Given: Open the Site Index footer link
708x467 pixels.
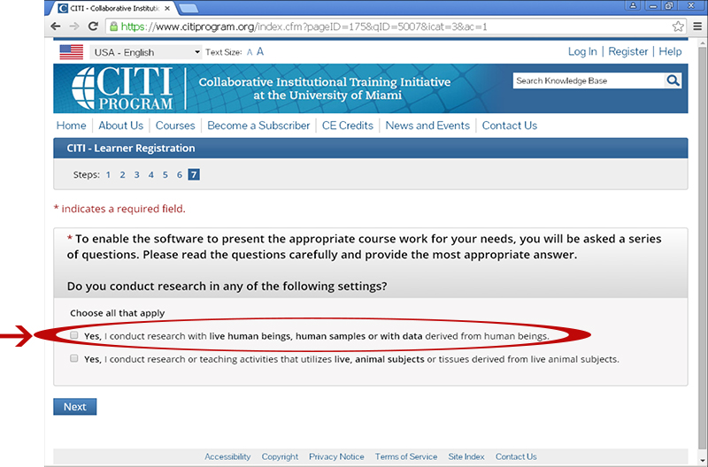Looking at the screenshot, I should (x=466, y=456).
